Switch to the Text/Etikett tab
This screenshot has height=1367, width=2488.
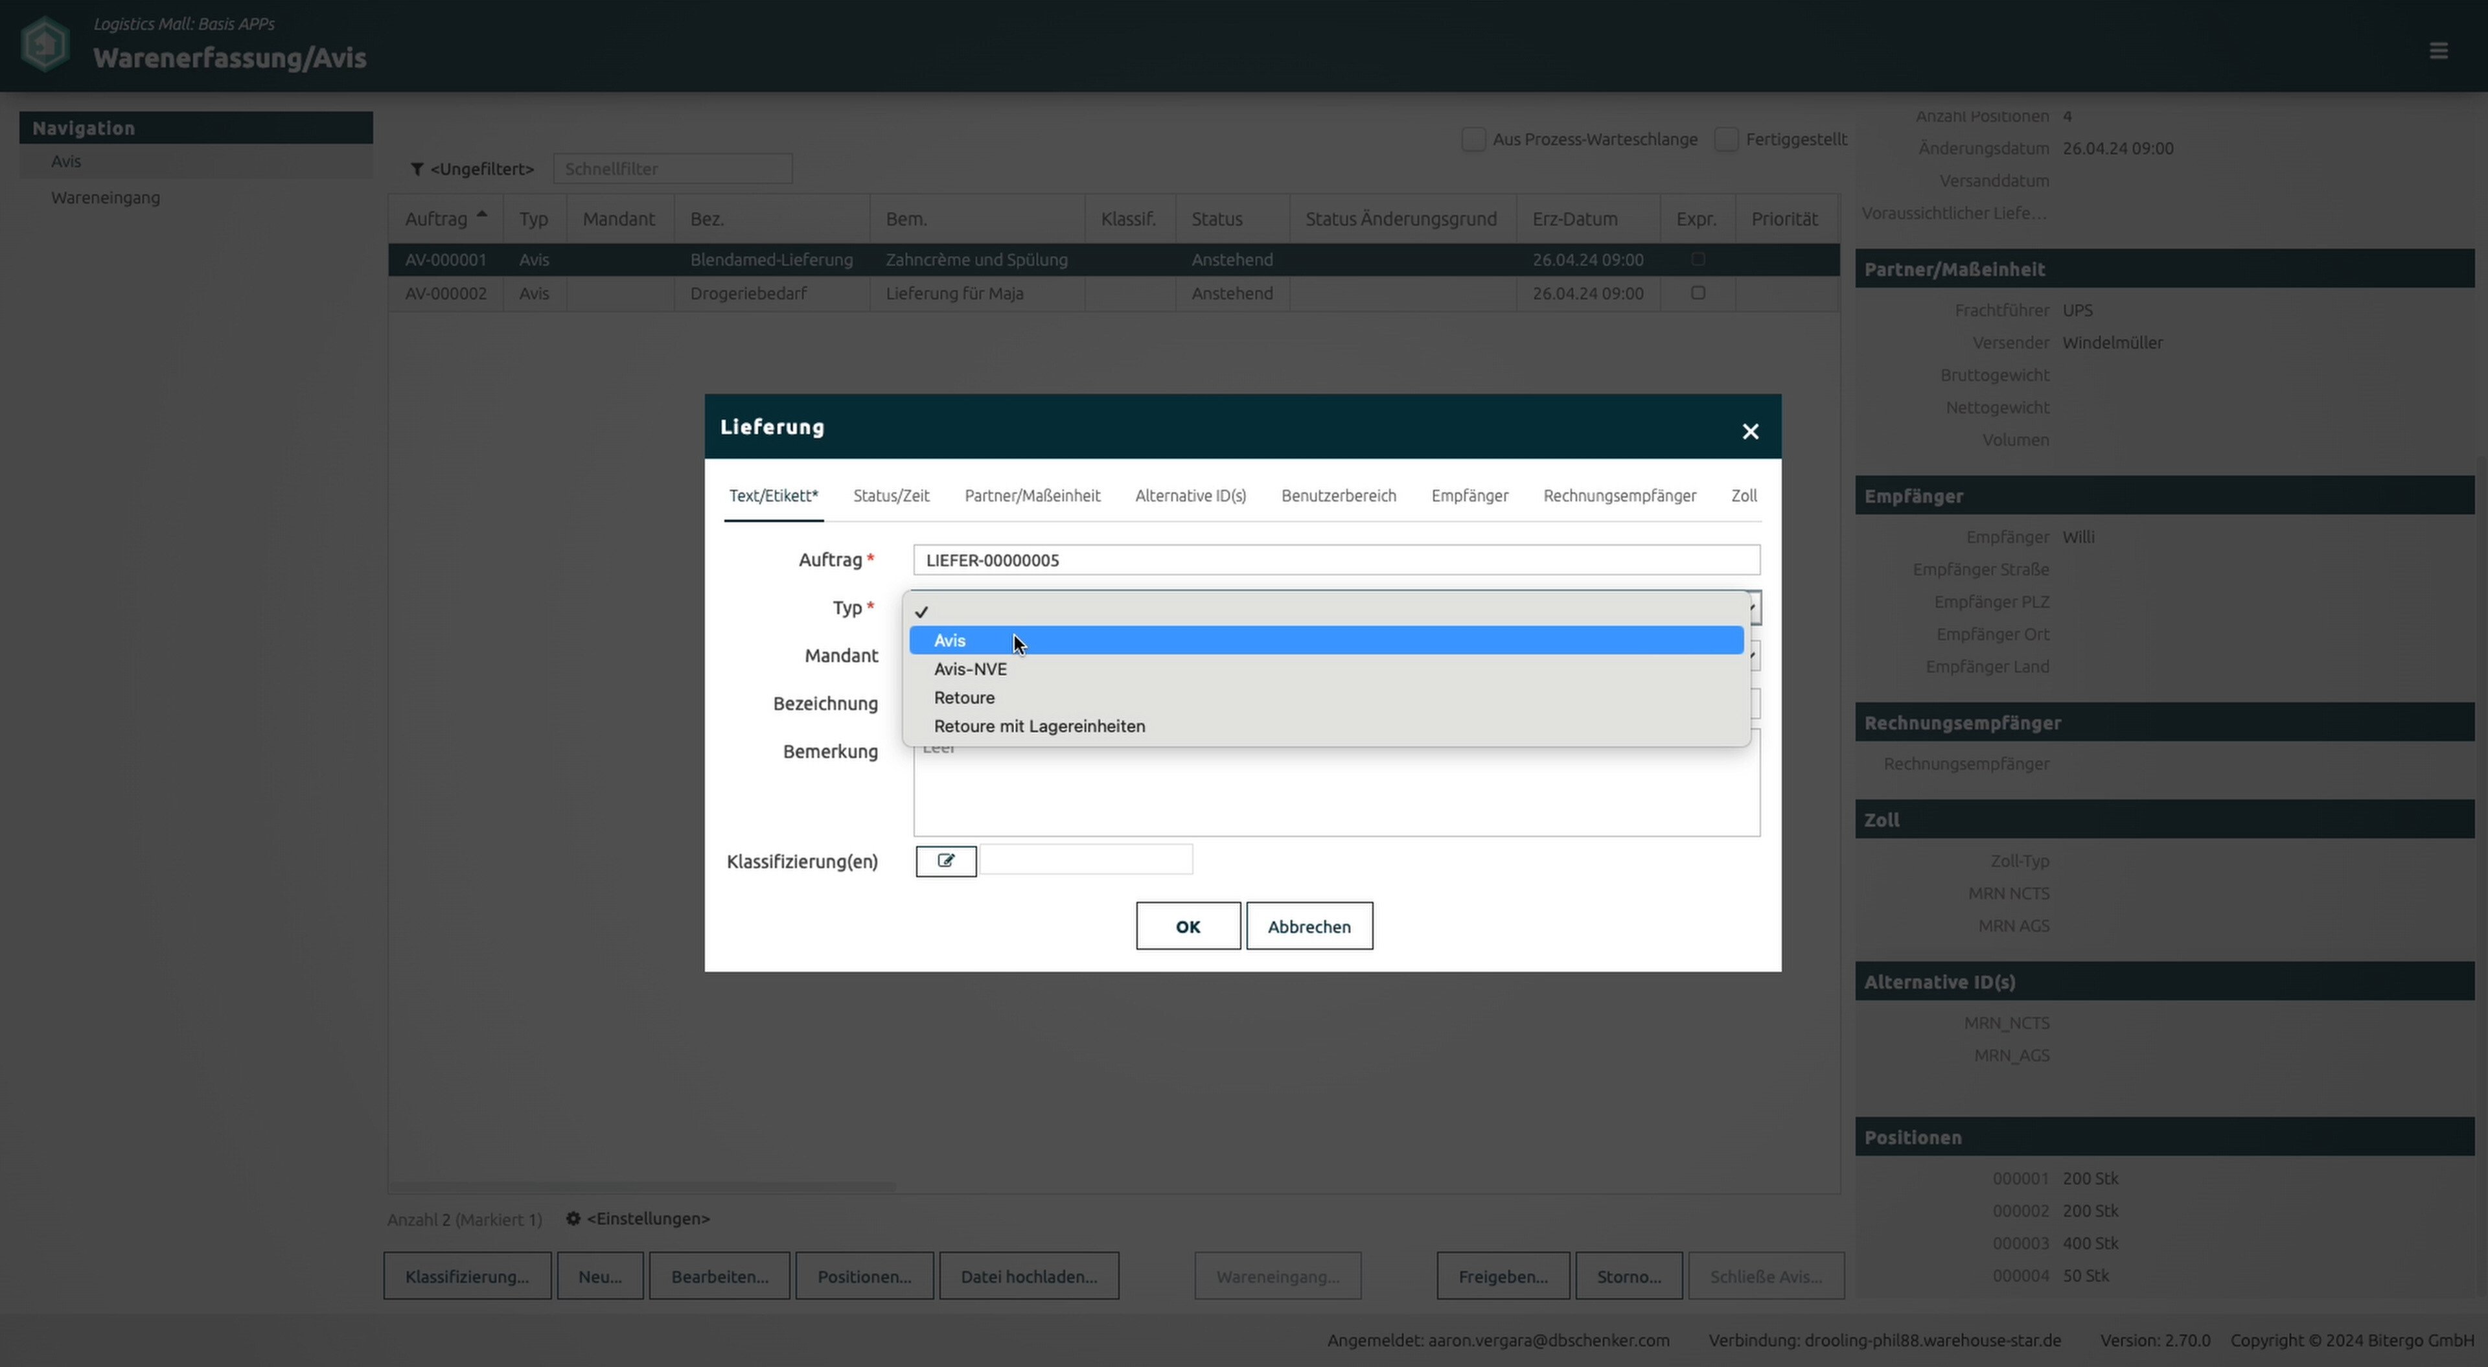point(774,496)
